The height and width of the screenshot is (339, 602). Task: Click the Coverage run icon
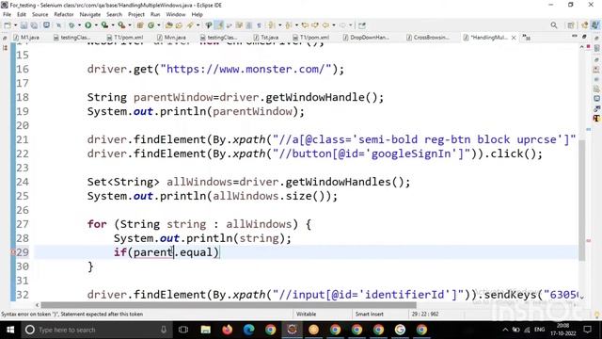coord(104,25)
